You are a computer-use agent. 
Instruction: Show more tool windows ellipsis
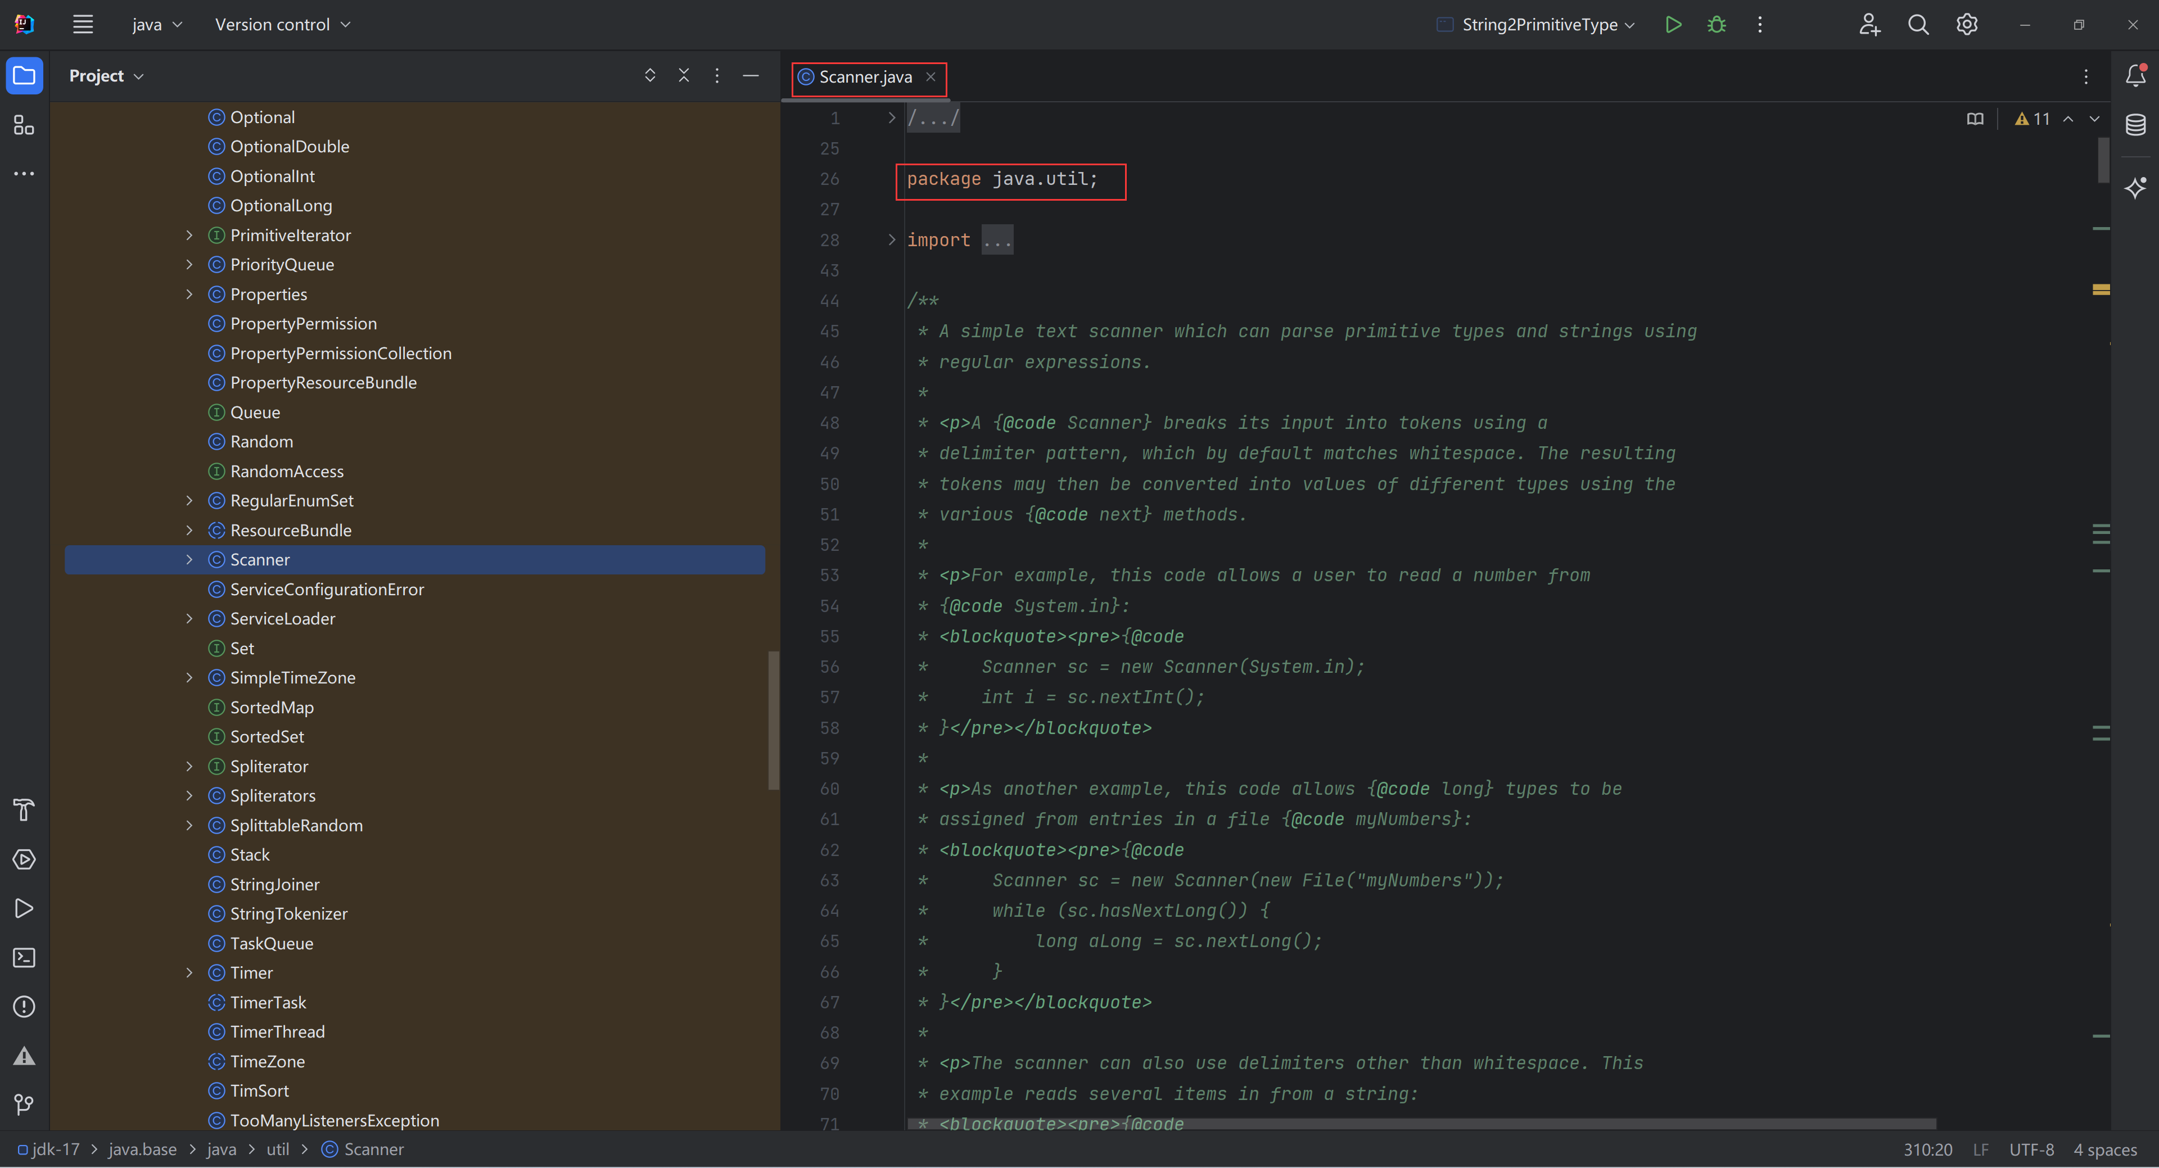24,174
